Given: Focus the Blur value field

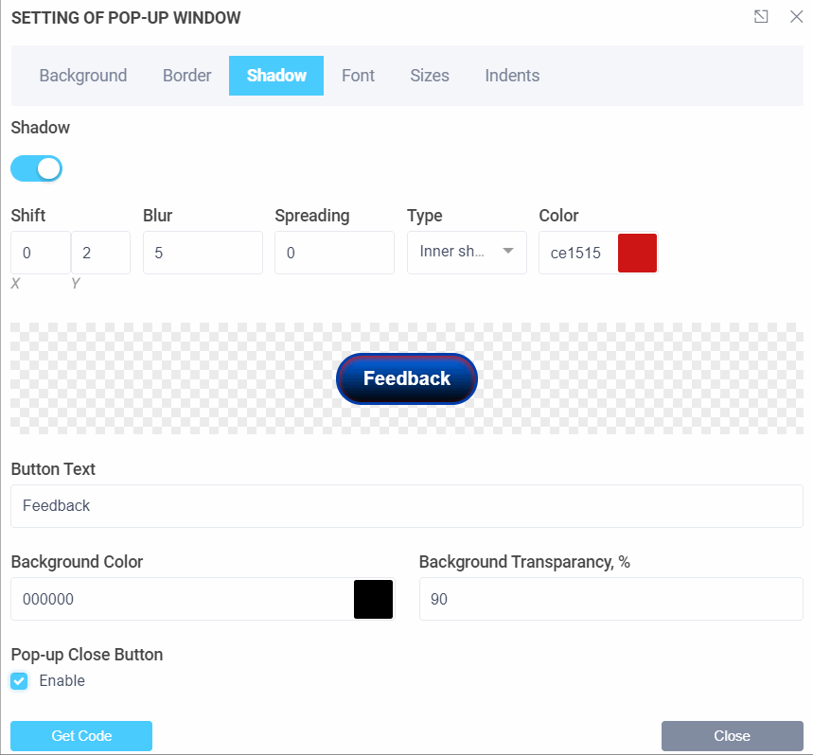Looking at the screenshot, I should tap(203, 253).
